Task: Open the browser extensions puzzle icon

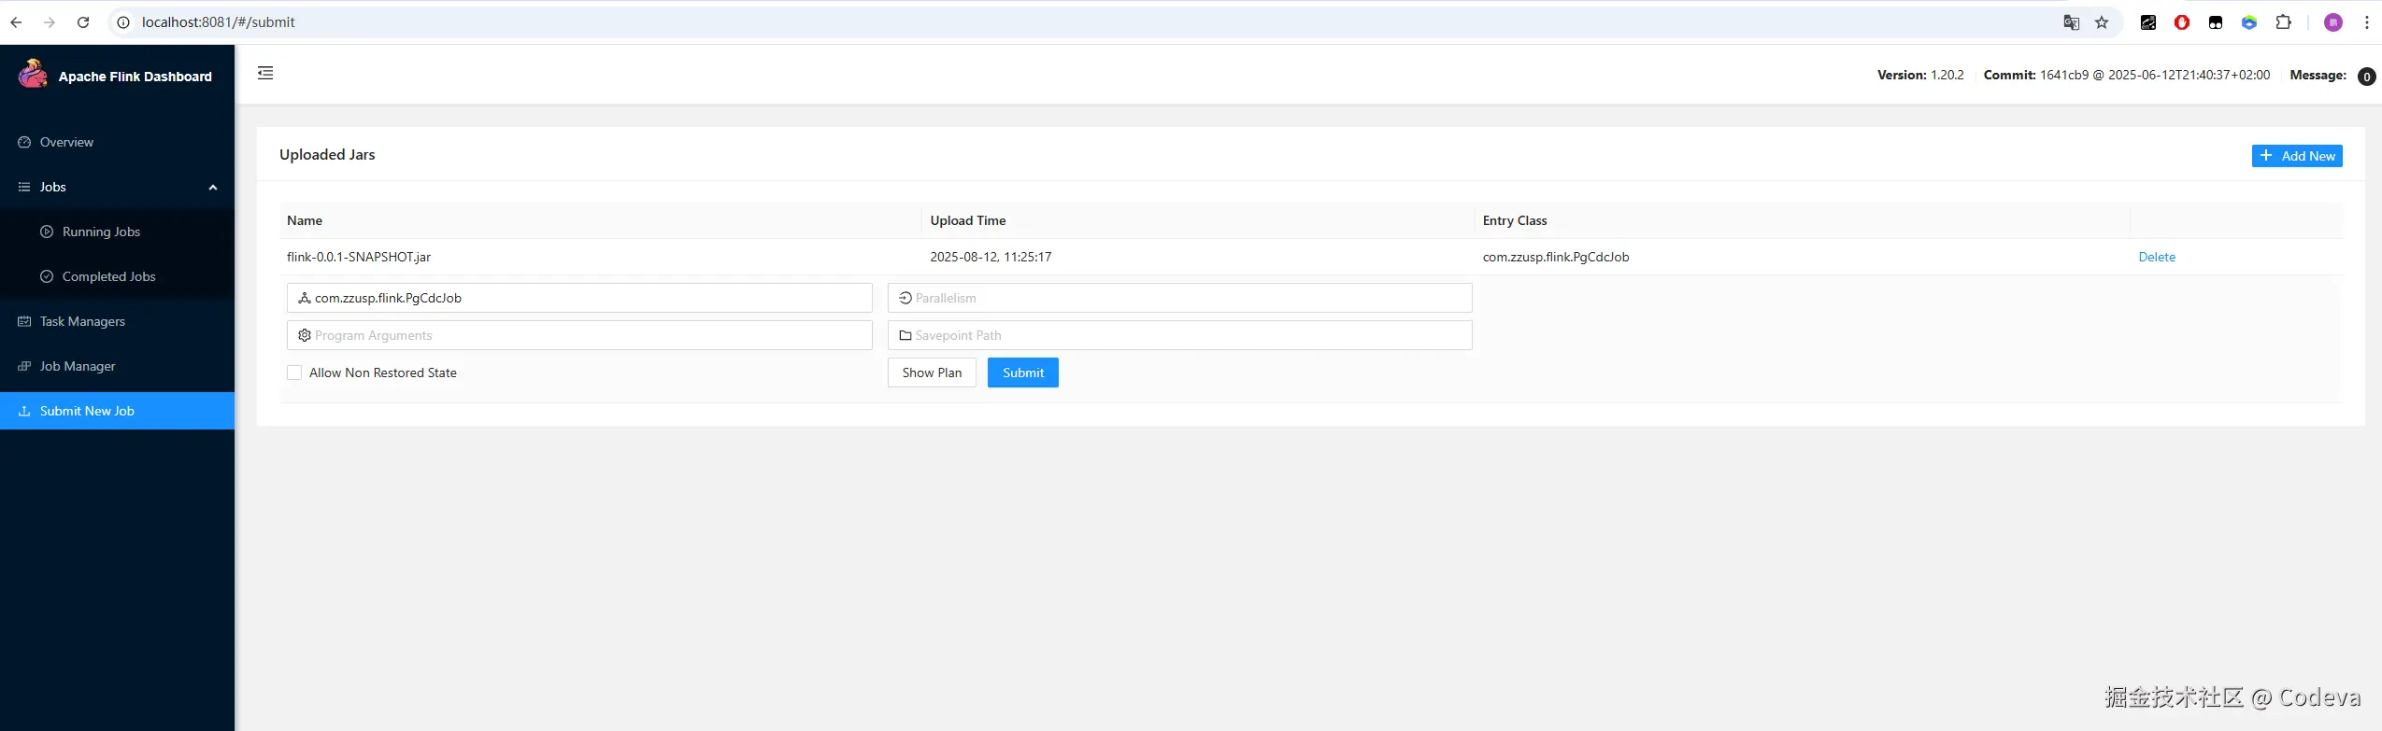Action: [x=2283, y=22]
